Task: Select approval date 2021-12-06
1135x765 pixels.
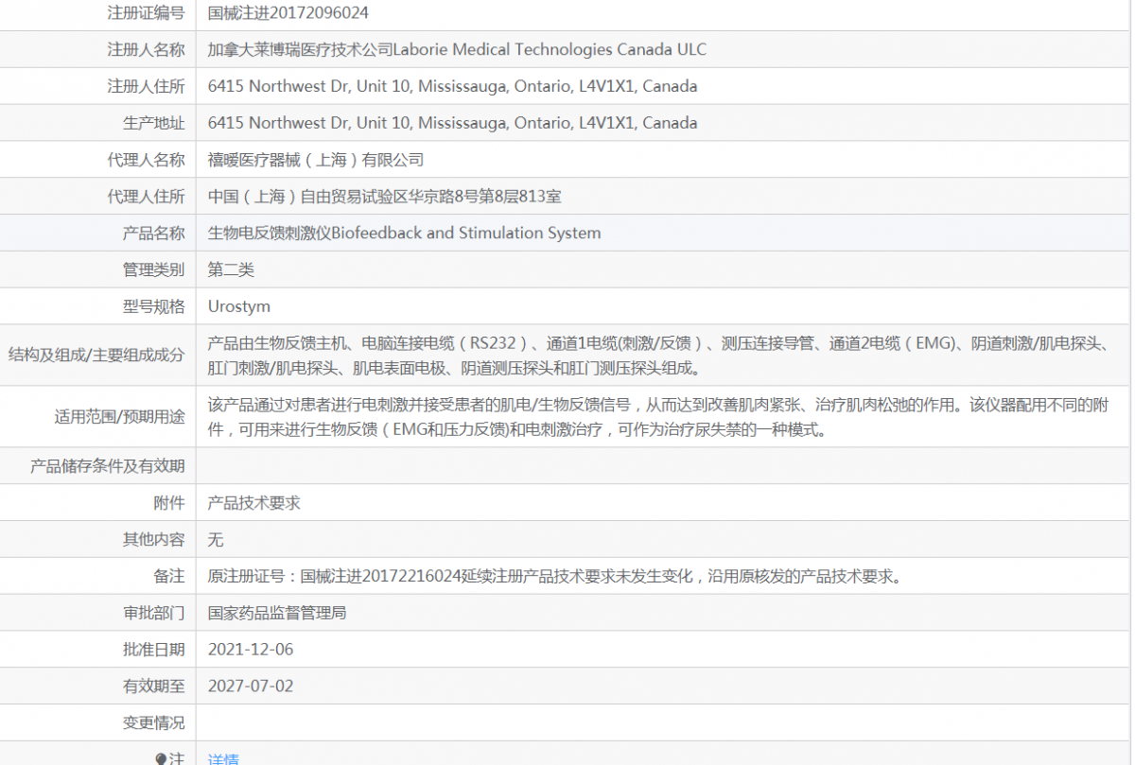Action: 251,650
